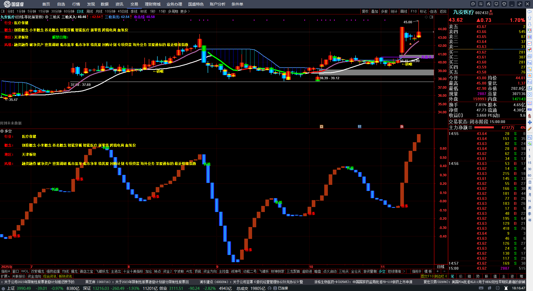Click the 涨 marker below the price chart
Viewport: 533px width, 291px height.
402,127
